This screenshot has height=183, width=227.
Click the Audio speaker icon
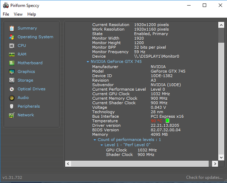click(12, 98)
